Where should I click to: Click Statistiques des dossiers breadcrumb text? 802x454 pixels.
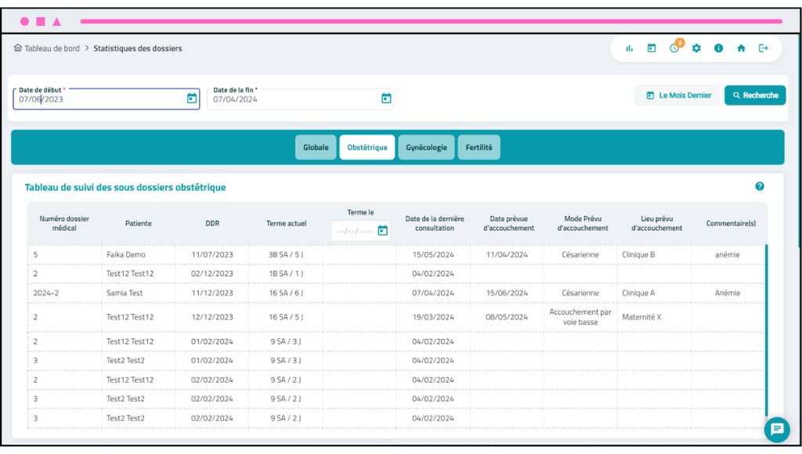tap(138, 49)
